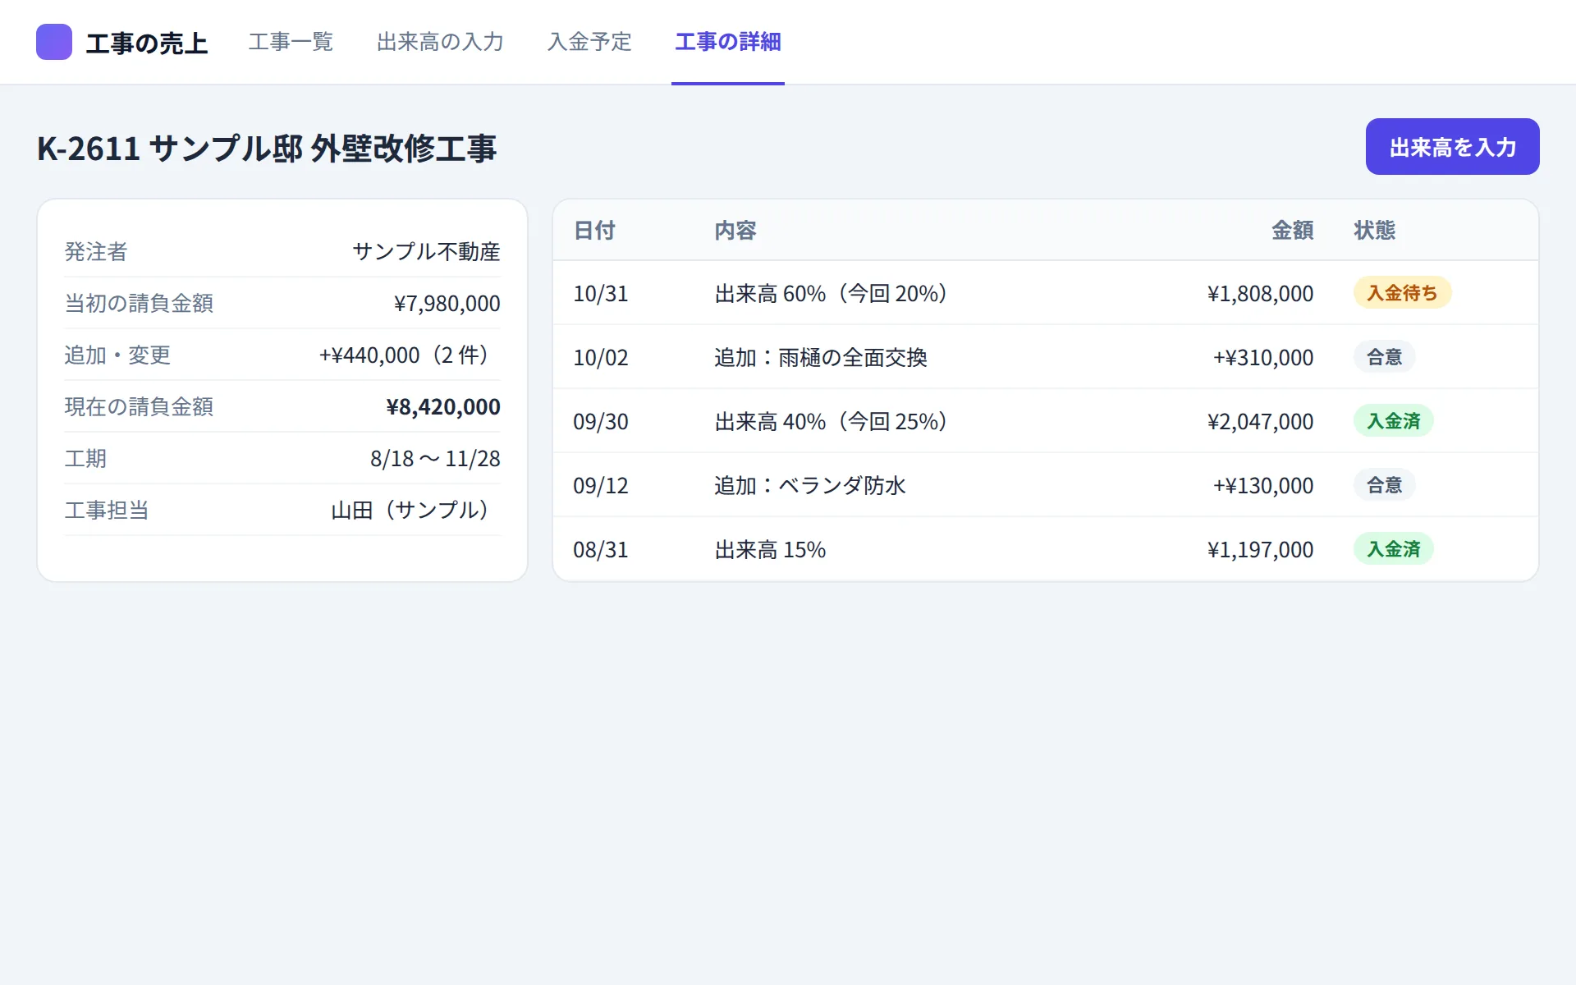Open the 工事一覧 tab
Viewport: 1576px width, 985px height.
(291, 42)
